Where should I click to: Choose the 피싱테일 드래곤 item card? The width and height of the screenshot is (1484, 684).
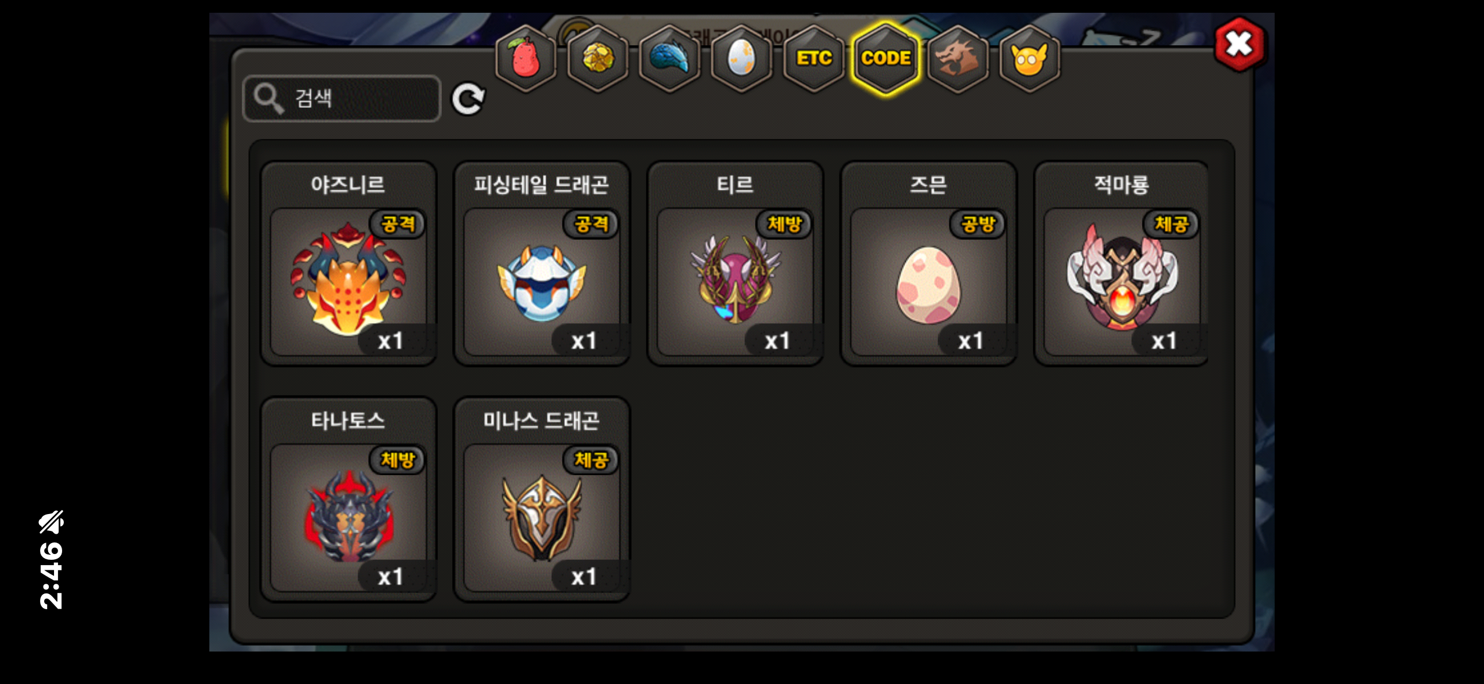tap(542, 263)
